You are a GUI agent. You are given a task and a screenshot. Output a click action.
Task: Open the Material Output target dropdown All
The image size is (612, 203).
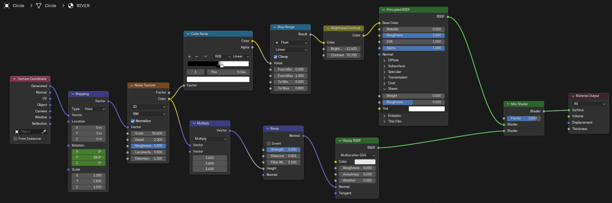tap(589, 104)
